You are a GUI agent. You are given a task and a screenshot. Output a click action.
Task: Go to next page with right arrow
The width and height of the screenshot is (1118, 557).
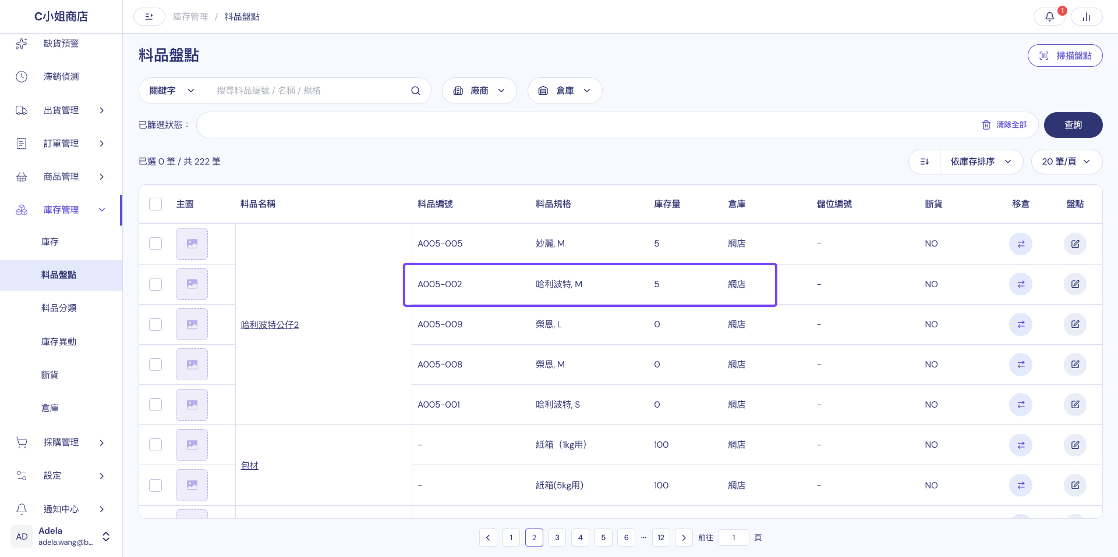pos(684,537)
